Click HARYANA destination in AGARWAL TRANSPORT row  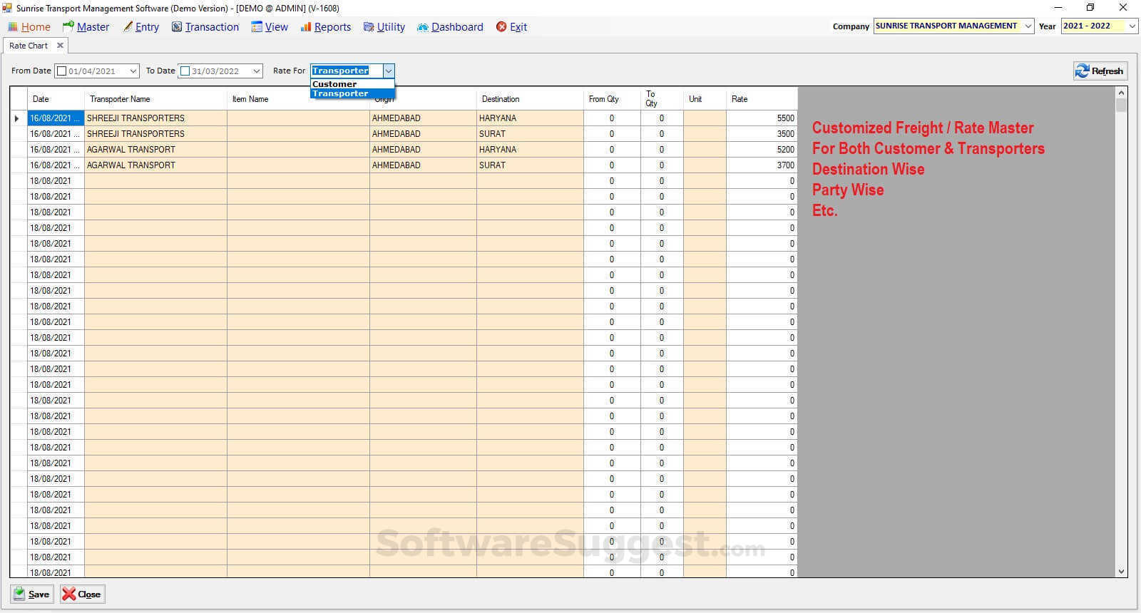tap(530, 150)
